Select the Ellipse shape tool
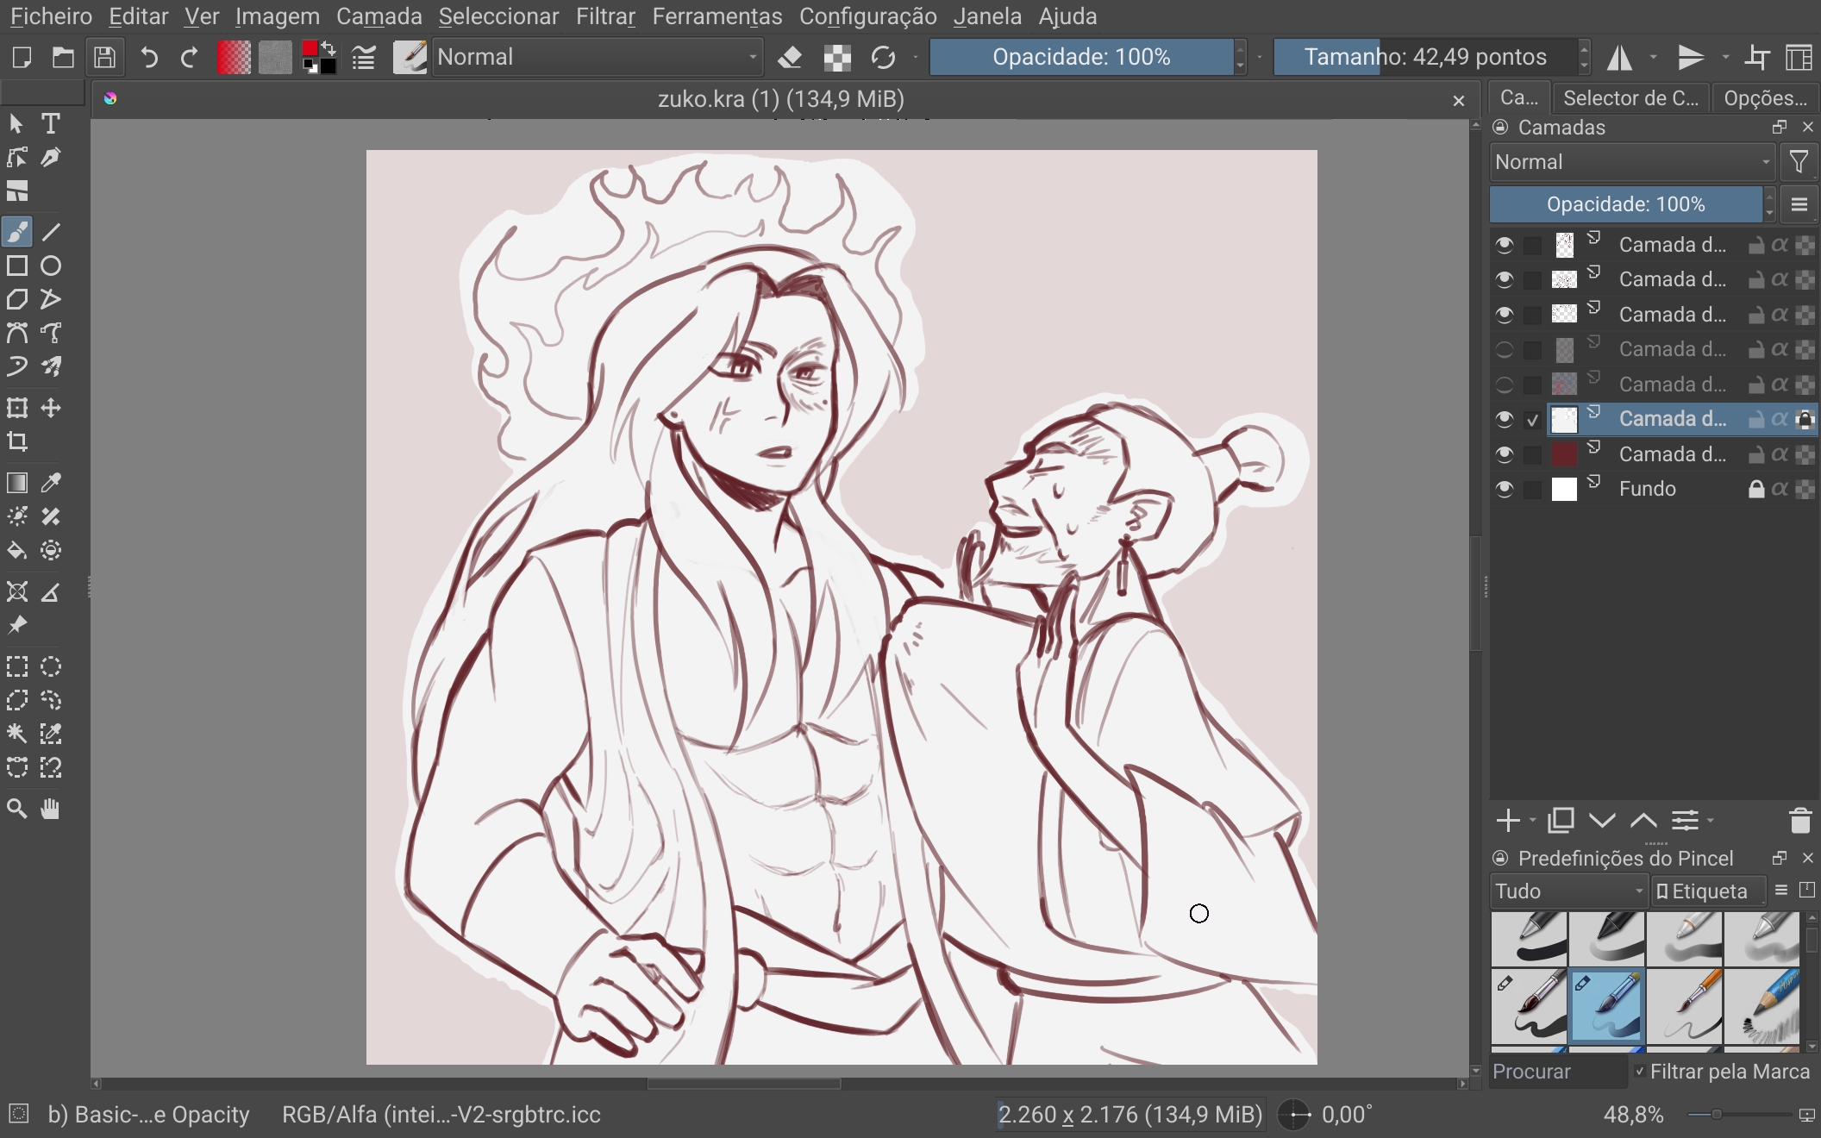This screenshot has height=1138, width=1821. tap(51, 266)
